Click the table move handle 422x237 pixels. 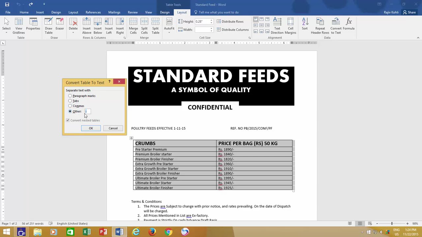pos(131,138)
